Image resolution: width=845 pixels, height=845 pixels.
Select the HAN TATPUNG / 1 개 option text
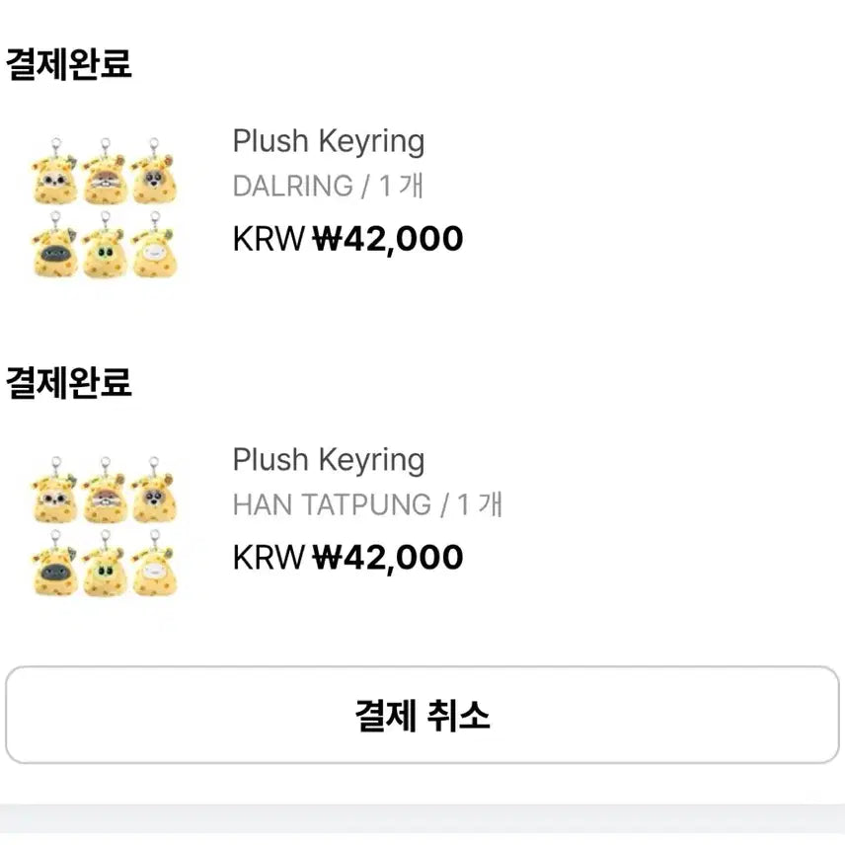tap(367, 505)
